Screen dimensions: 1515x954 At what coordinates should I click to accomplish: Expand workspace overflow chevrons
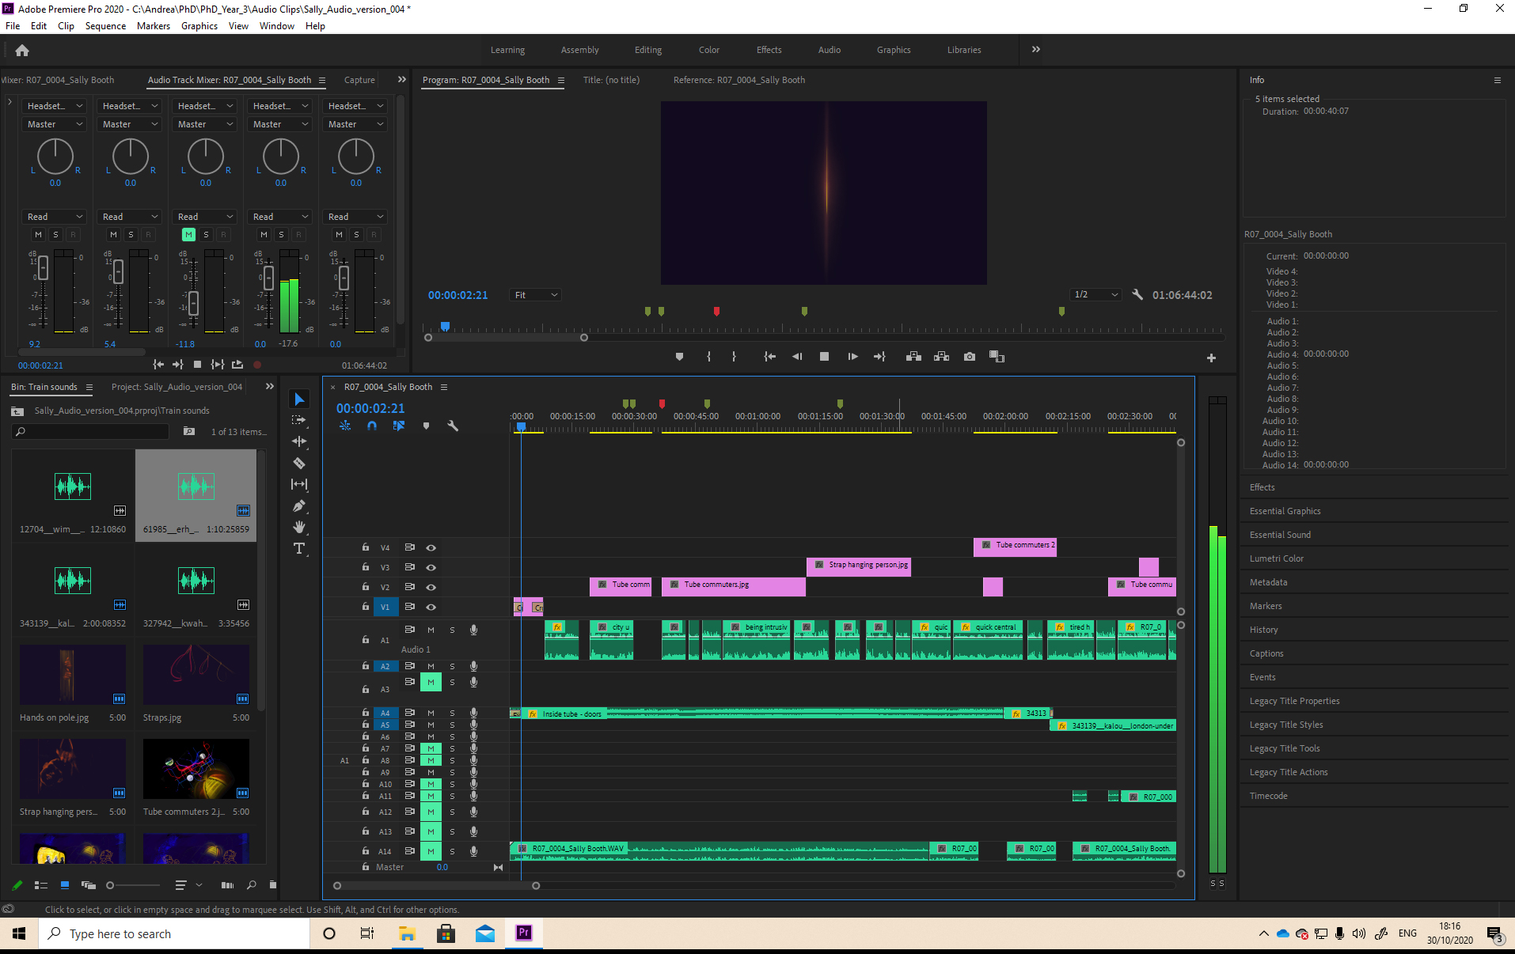(1036, 49)
